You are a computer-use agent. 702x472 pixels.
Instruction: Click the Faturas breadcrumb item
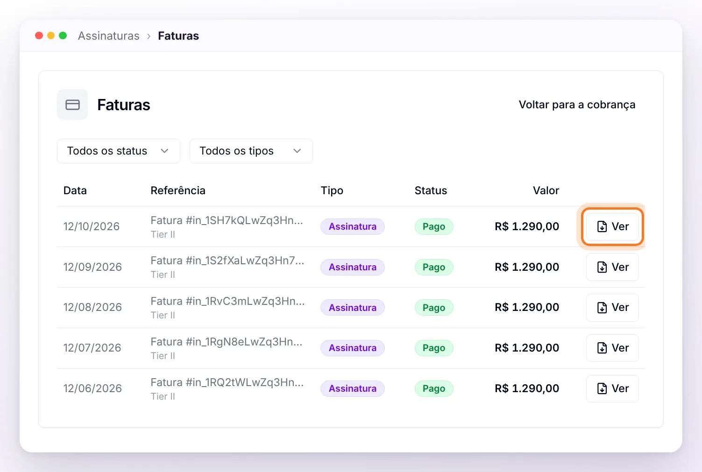[x=178, y=36]
